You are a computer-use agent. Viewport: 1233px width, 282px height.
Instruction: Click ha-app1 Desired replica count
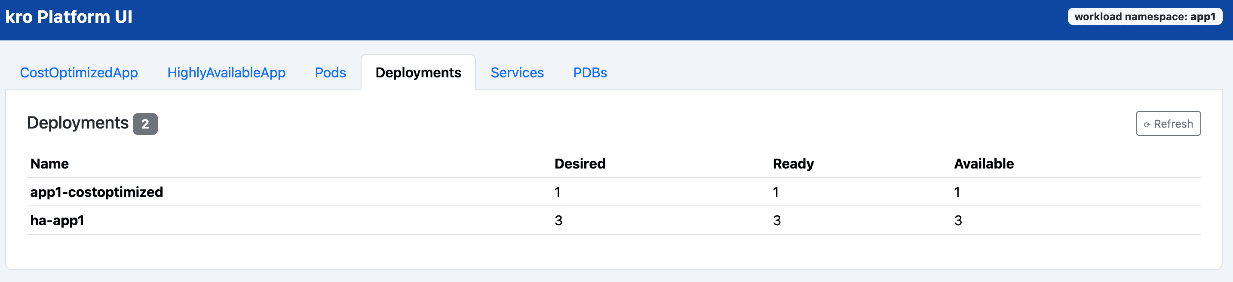click(558, 220)
